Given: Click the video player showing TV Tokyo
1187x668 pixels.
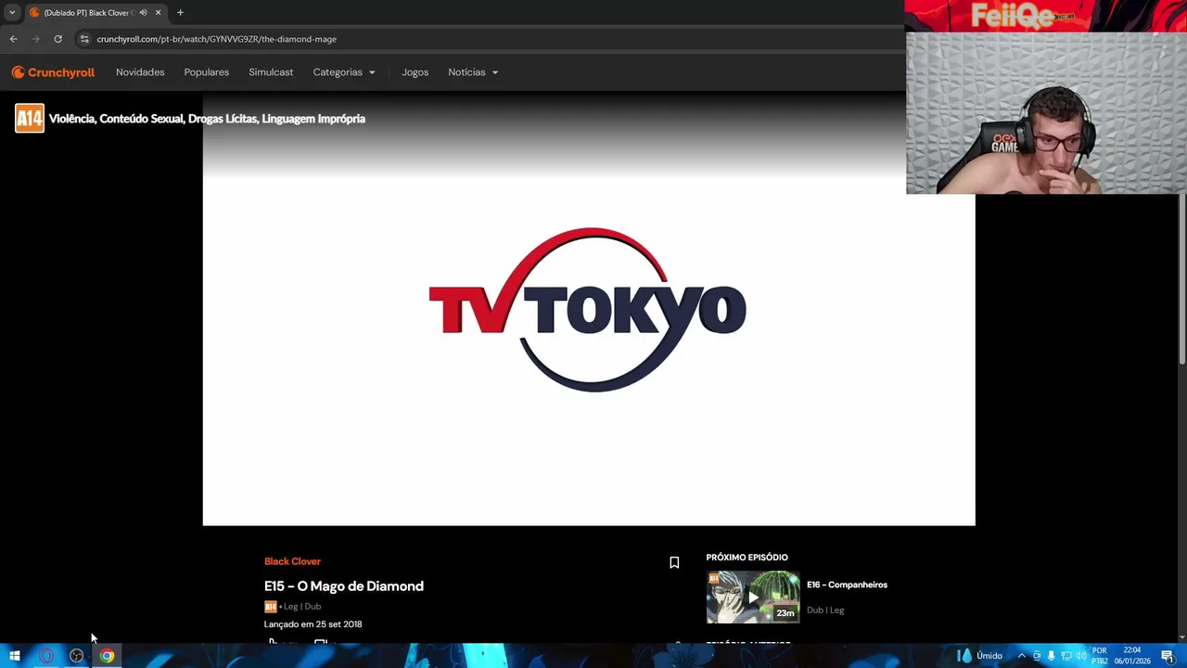Looking at the screenshot, I should (589, 309).
